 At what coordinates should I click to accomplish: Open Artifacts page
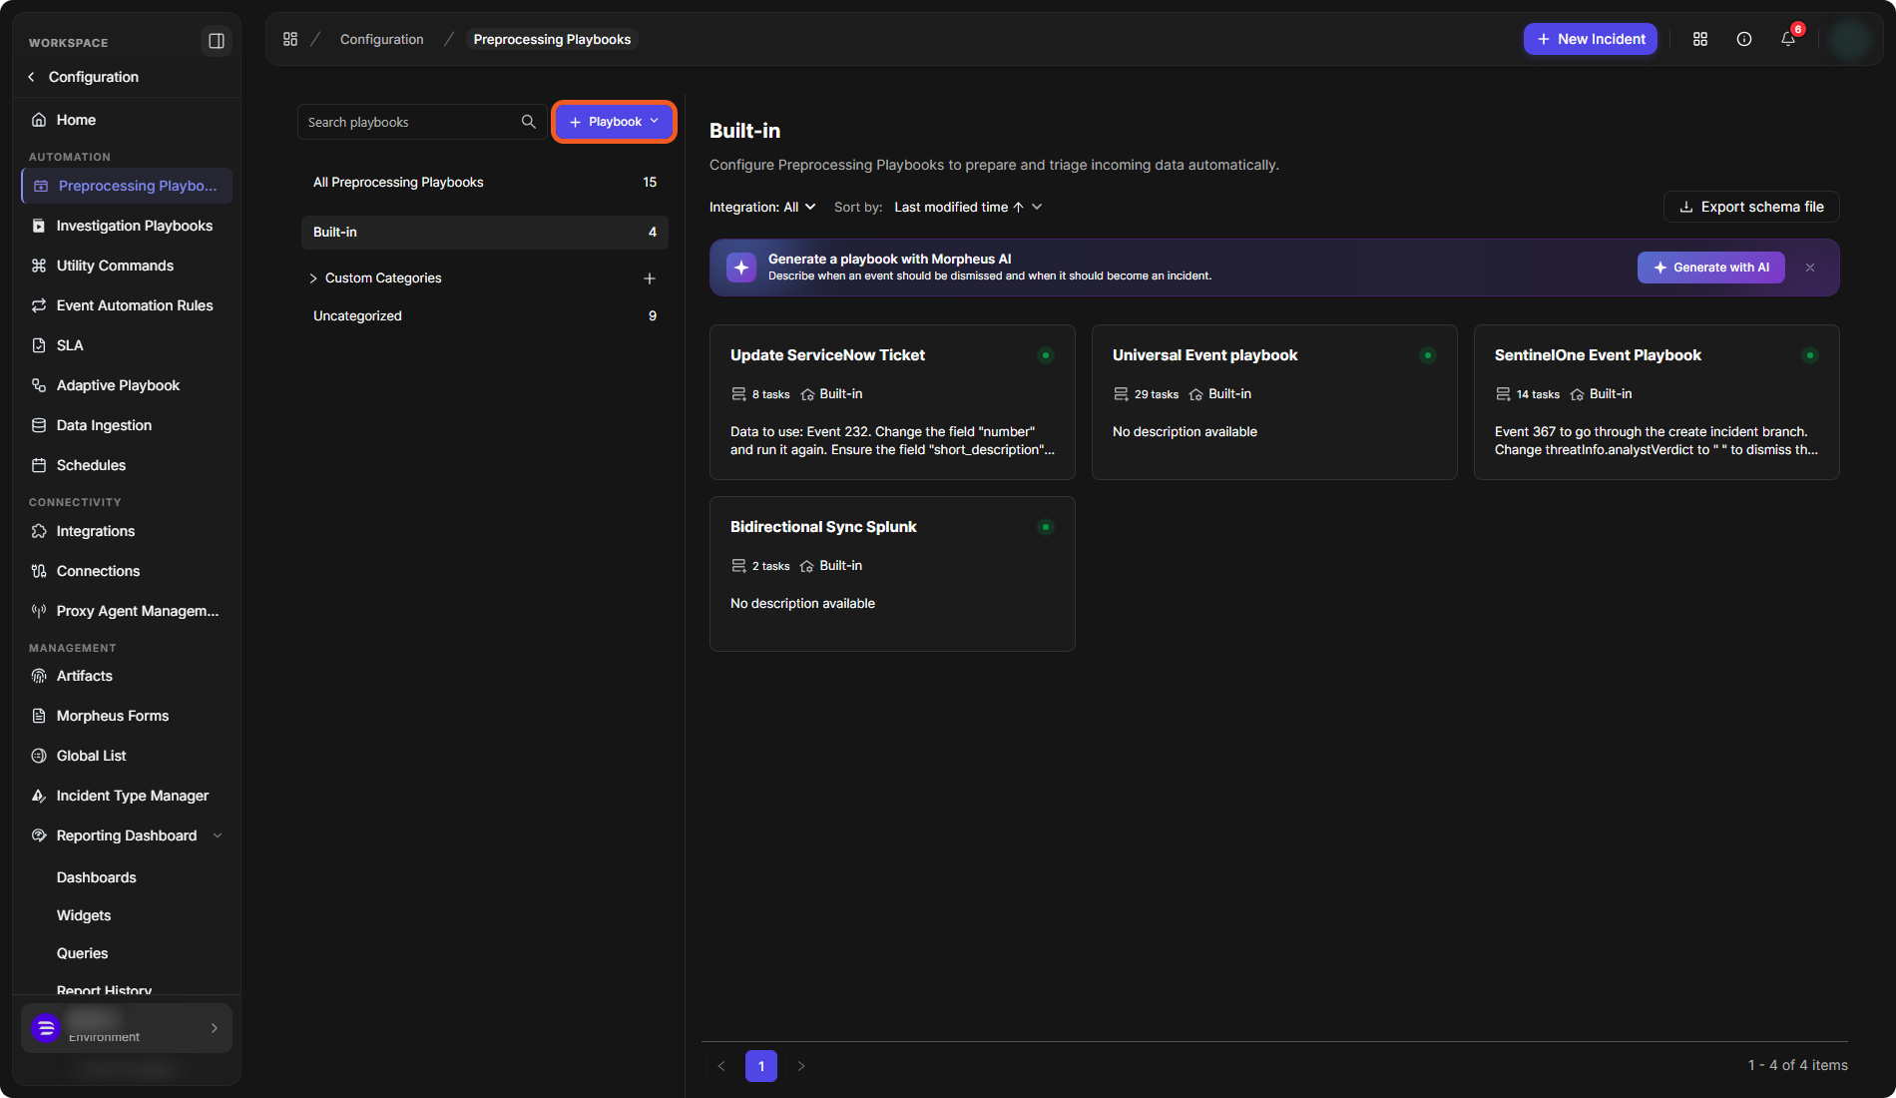click(127, 676)
